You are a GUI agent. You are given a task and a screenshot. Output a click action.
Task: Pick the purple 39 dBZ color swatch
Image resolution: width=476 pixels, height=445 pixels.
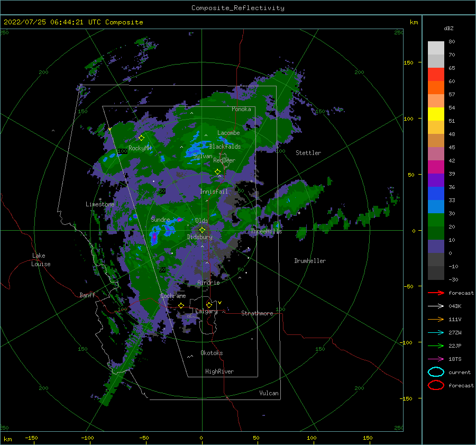(x=436, y=180)
